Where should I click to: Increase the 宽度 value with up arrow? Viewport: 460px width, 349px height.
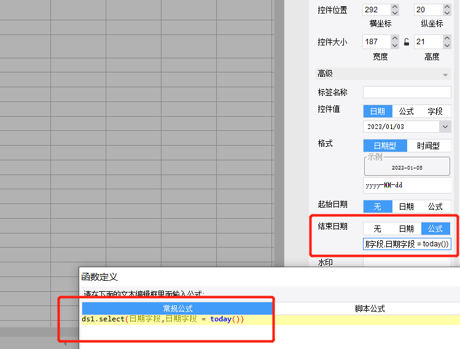pos(395,39)
